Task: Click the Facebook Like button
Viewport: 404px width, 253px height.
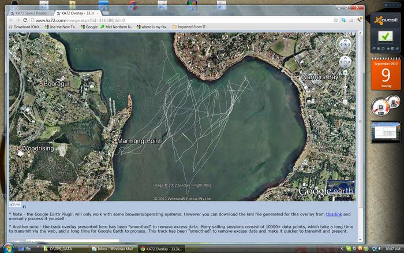Action: click(16, 204)
